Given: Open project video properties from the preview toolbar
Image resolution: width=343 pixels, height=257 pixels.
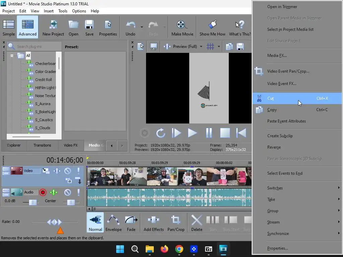Looking at the screenshot, I should pos(140,46).
